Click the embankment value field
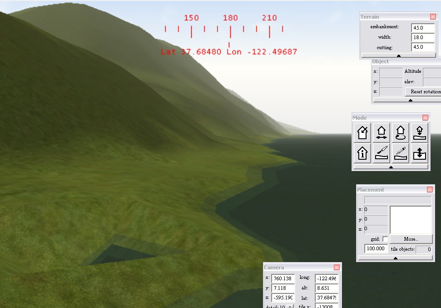 [x=423, y=28]
